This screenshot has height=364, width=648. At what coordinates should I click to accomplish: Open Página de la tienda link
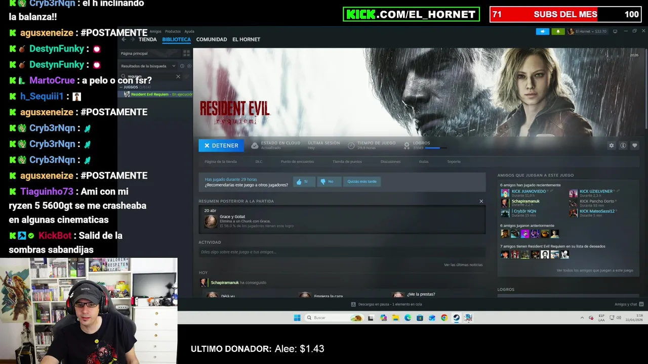tap(221, 162)
